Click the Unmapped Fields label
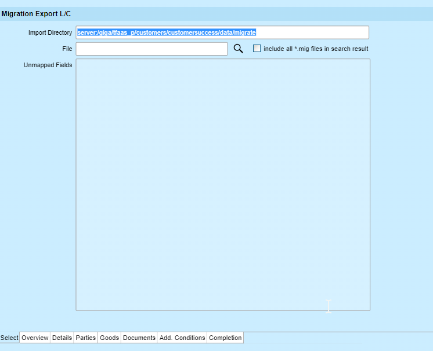 48,65
